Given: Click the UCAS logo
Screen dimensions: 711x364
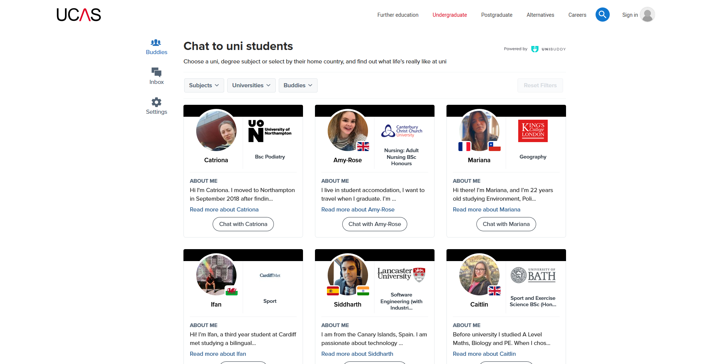Looking at the screenshot, I should tap(79, 15).
